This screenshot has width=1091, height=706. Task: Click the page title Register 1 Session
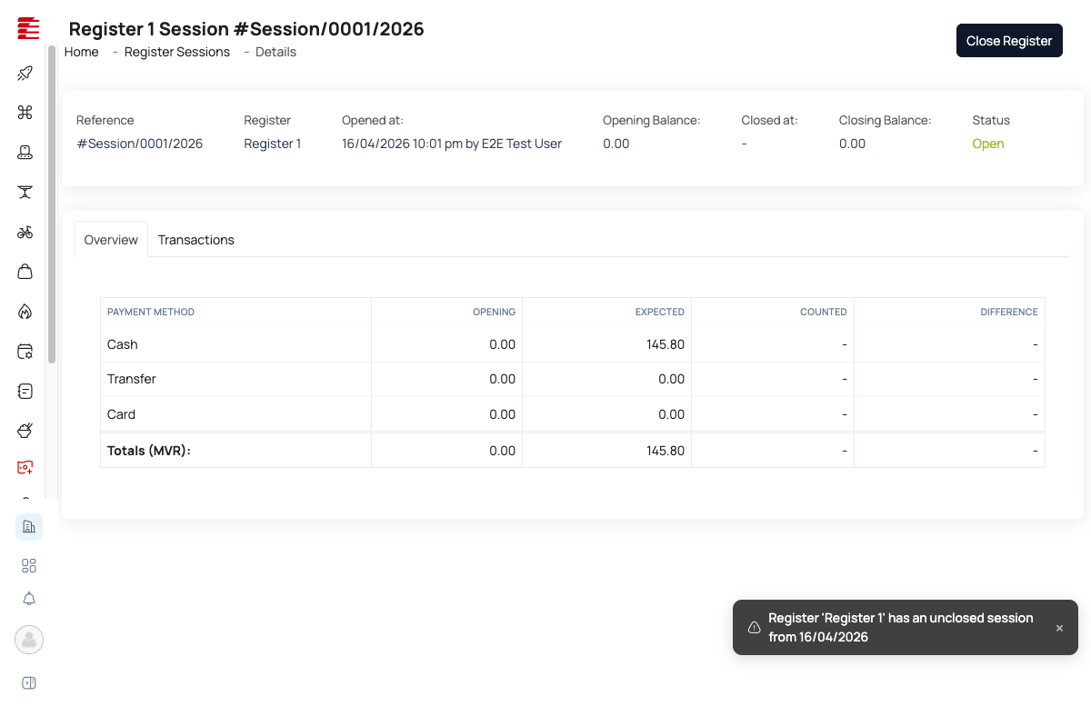coord(246,29)
